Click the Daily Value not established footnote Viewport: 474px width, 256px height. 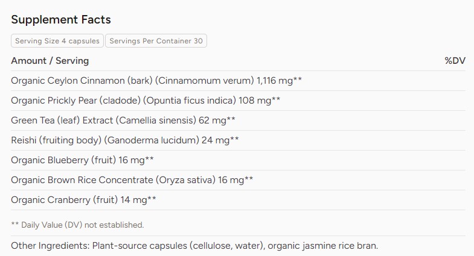click(77, 225)
